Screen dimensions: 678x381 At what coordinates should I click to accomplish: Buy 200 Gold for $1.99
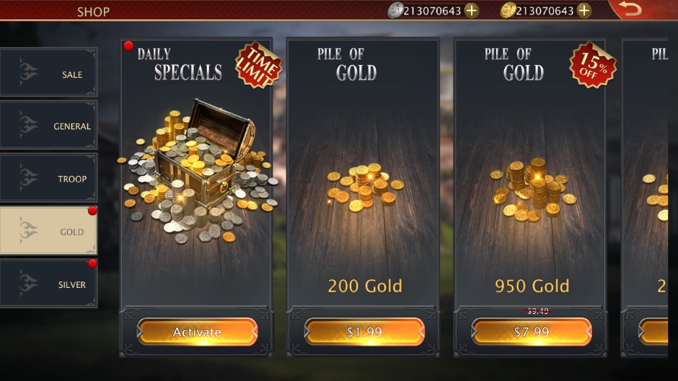(364, 332)
